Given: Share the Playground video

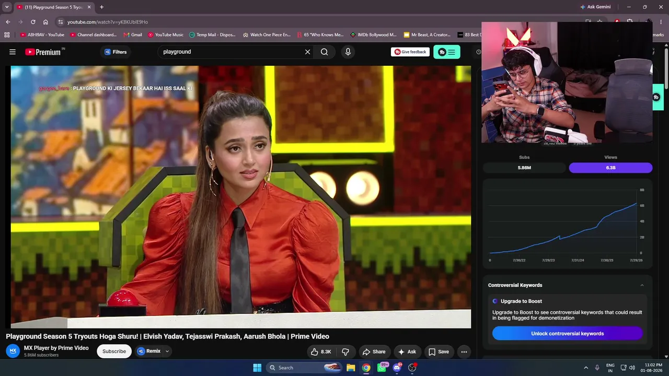Looking at the screenshot, I should pos(374,351).
